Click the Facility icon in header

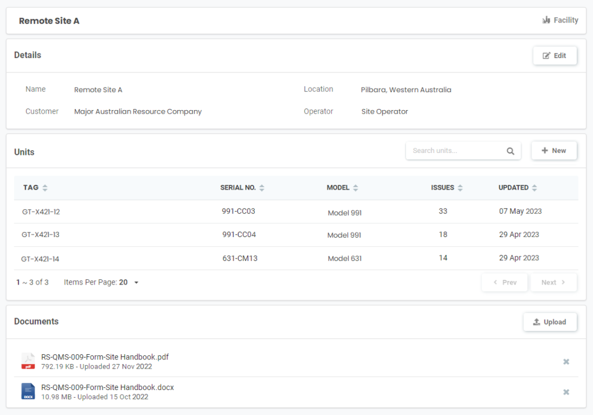pyautogui.click(x=546, y=20)
